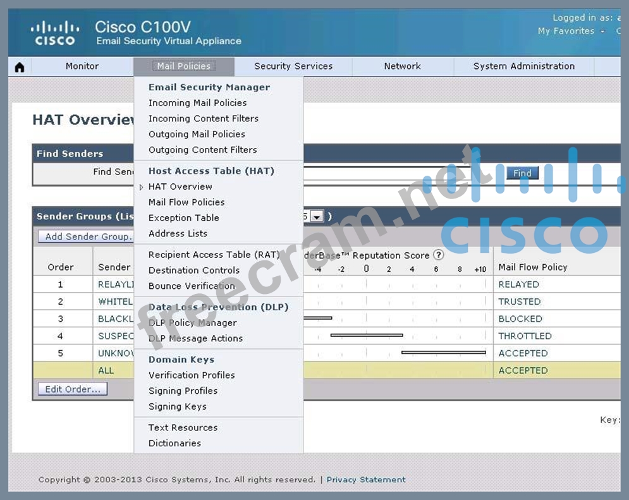Viewport: 629px width, 500px height.
Task: Choose Mail Flow Policies in menu
Action: pos(186,202)
